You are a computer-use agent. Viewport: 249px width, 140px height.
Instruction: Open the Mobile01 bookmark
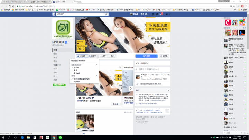click(x=61, y=10)
